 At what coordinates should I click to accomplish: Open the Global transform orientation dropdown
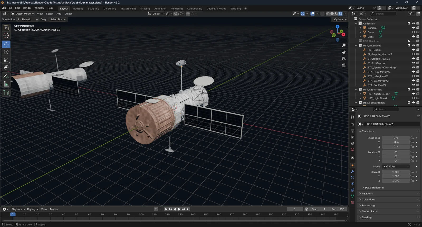pyautogui.click(x=156, y=14)
